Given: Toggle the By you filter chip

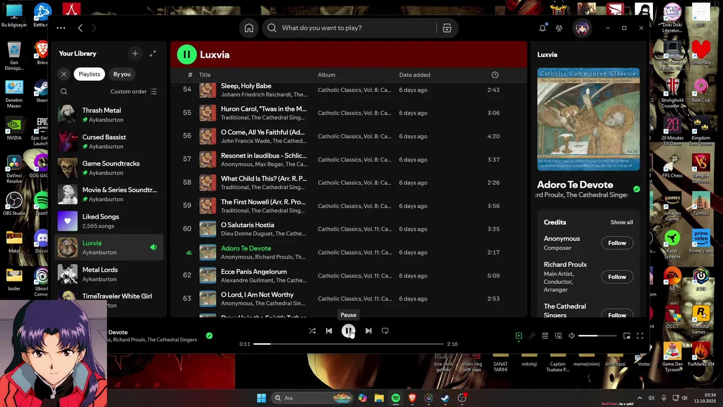Looking at the screenshot, I should [122, 74].
